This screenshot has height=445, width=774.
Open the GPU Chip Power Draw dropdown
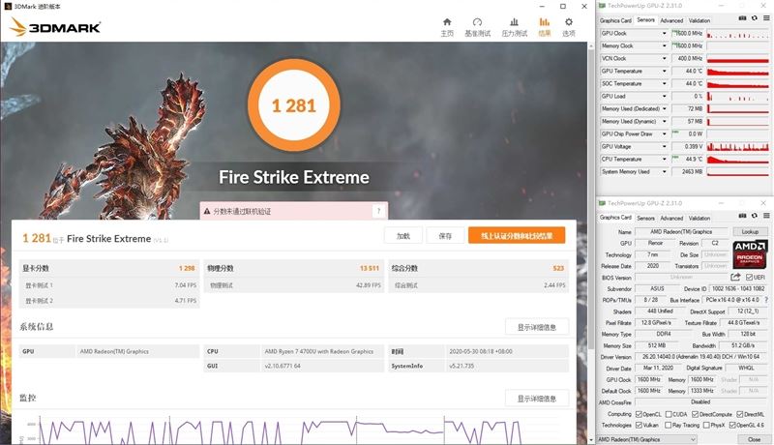coord(664,133)
